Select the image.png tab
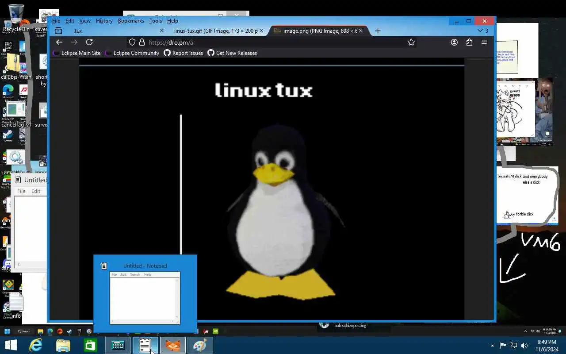This screenshot has width=566, height=354. tap(317, 31)
